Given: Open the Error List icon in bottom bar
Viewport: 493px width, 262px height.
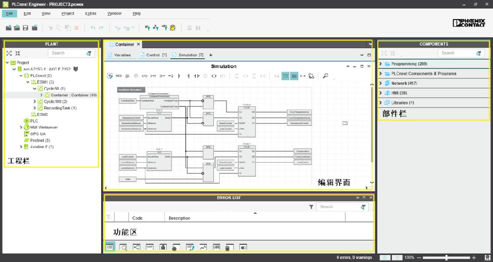Looking at the screenshot, I should click(110, 247).
